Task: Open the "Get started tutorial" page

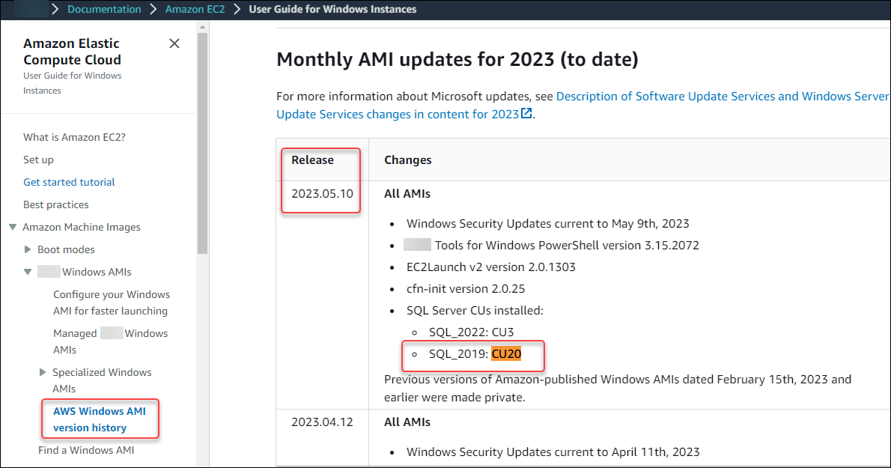Action: click(x=69, y=182)
